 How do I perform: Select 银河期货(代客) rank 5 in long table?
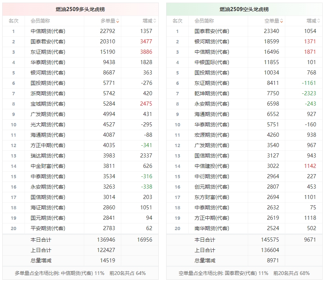click(x=48, y=73)
